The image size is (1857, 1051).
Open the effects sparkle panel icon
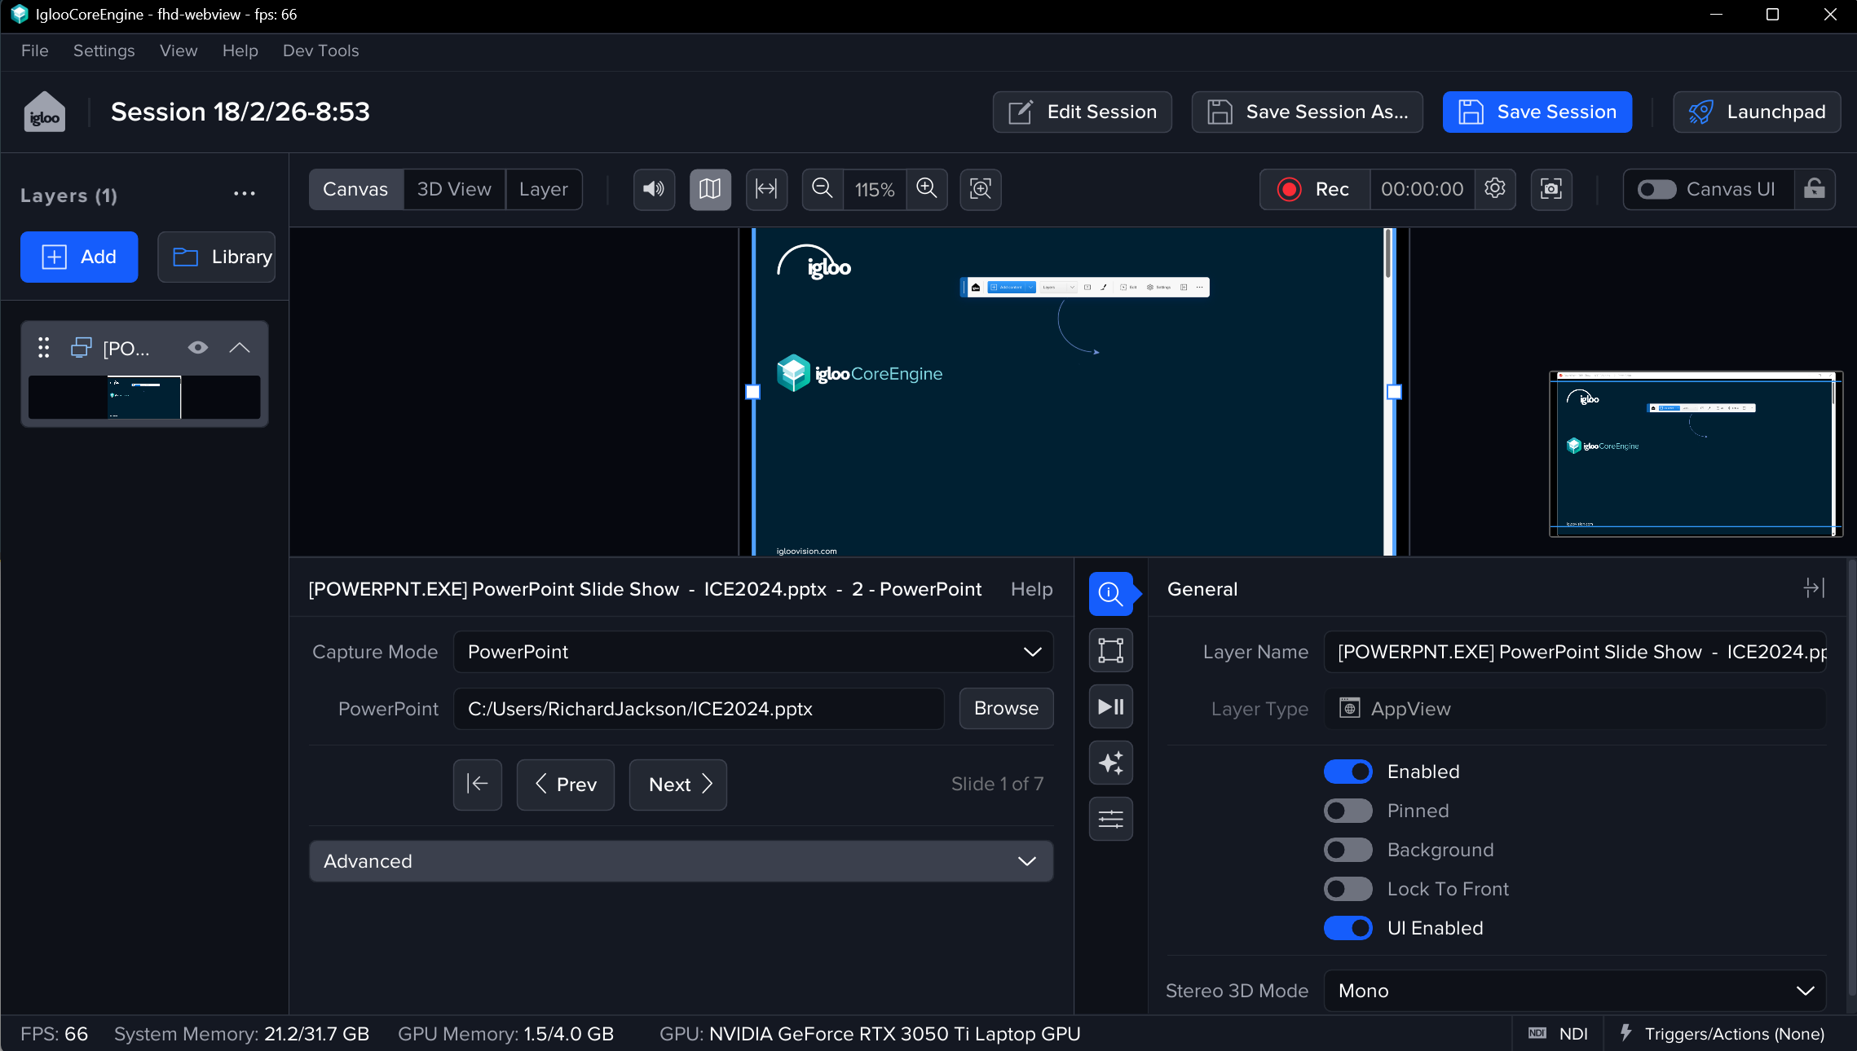coord(1110,763)
